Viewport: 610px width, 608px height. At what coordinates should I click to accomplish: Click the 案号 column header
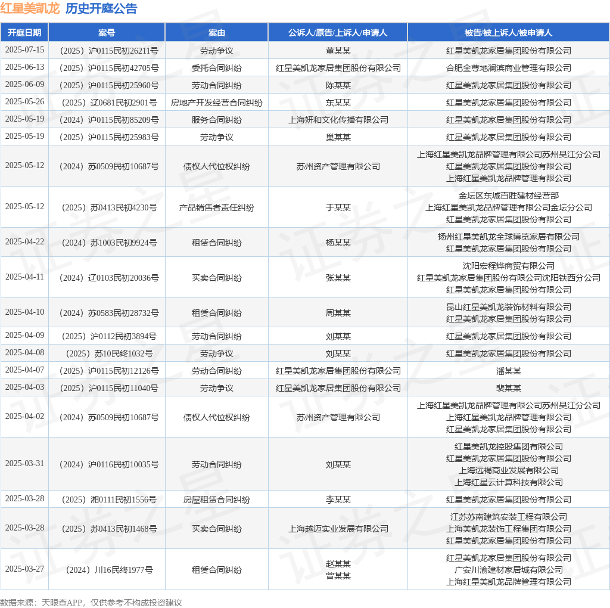pyautogui.click(x=107, y=33)
